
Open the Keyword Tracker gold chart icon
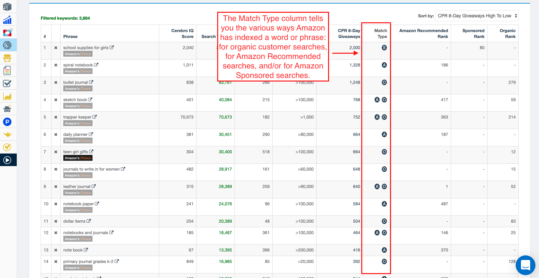pos(7,96)
